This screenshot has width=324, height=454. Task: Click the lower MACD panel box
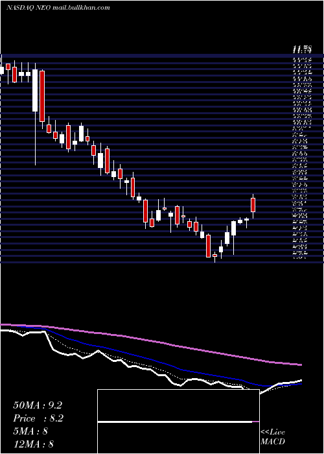[x=178, y=438]
